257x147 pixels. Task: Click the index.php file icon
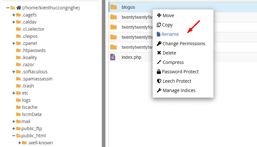113,57
